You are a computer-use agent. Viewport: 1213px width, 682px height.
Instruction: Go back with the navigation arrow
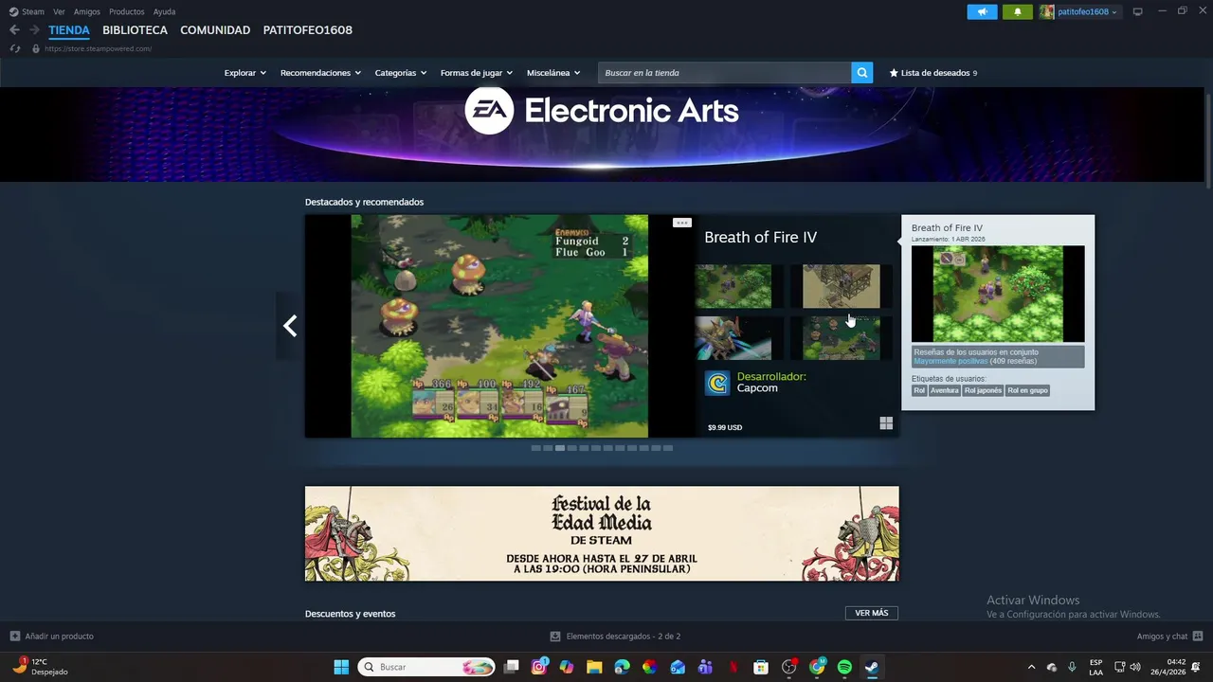[x=14, y=30]
